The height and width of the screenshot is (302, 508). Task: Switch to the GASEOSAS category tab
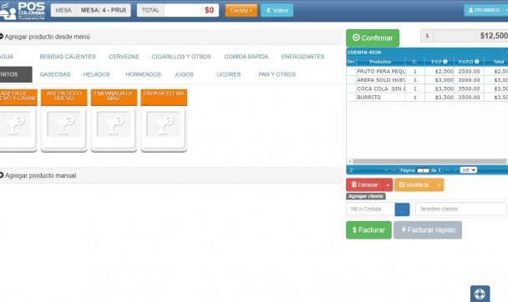[55, 74]
